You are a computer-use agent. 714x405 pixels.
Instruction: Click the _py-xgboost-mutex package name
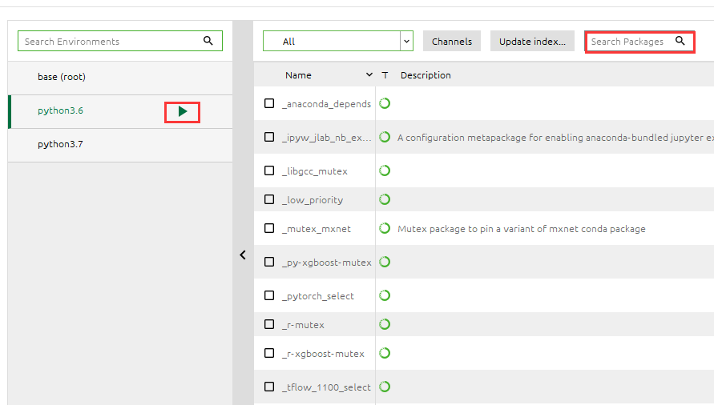point(327,263)
